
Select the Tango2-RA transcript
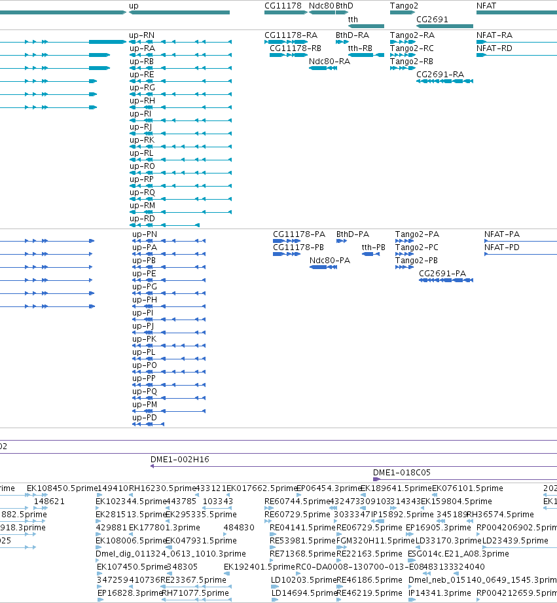[403, 42]
